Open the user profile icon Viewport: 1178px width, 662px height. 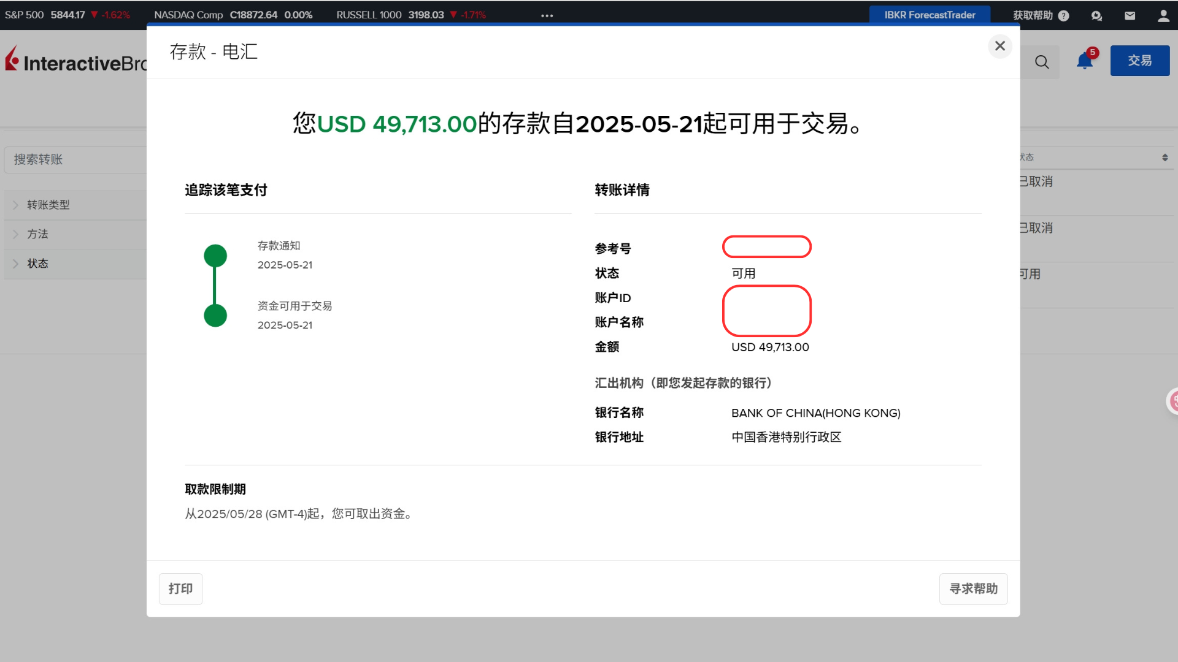pyautogui.click(x=1163, y=15)
